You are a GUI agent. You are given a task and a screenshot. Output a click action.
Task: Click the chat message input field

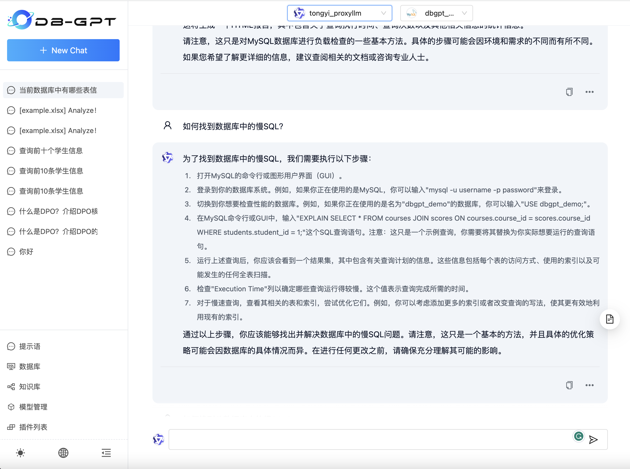click(x=369, y=439)
